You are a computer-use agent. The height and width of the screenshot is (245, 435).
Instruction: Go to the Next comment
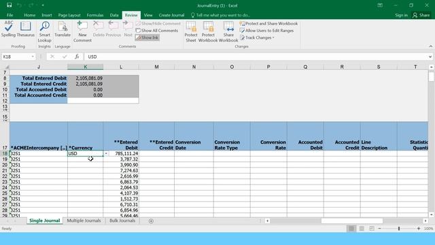point(128,29)
